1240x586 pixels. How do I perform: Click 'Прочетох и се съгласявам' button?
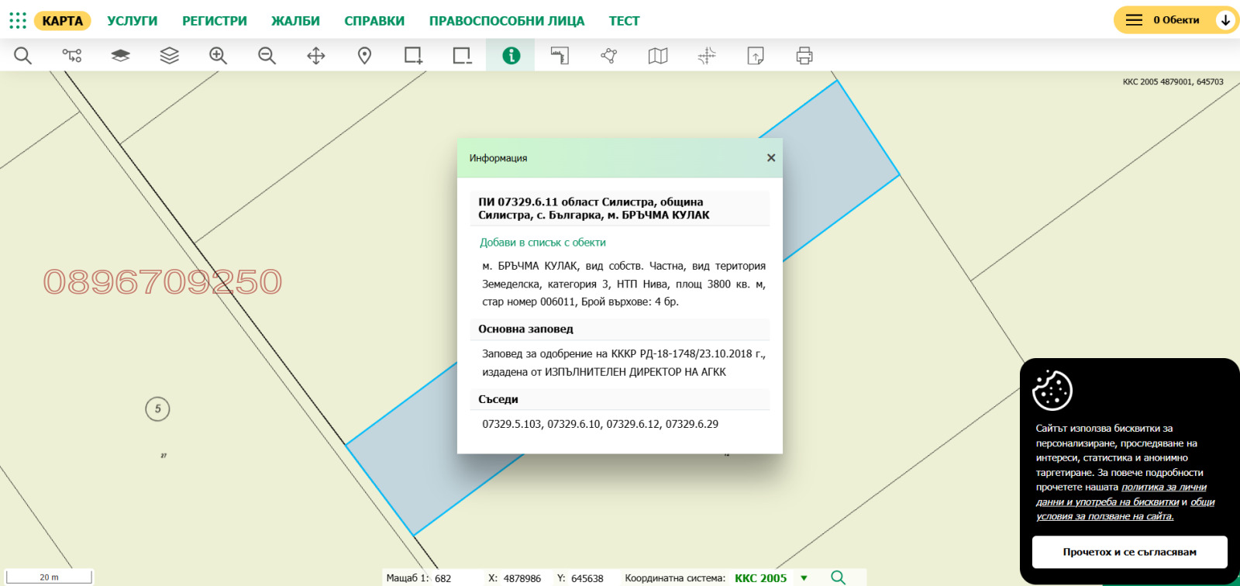[x=1129, y=552]
